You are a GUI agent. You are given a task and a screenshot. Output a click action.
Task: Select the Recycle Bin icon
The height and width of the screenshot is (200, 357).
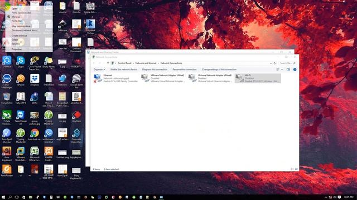point(7,98)
